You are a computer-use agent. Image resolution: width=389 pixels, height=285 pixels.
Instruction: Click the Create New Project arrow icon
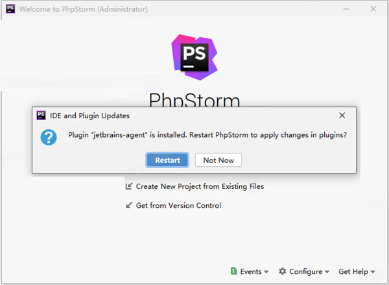(x=129, y=186)
